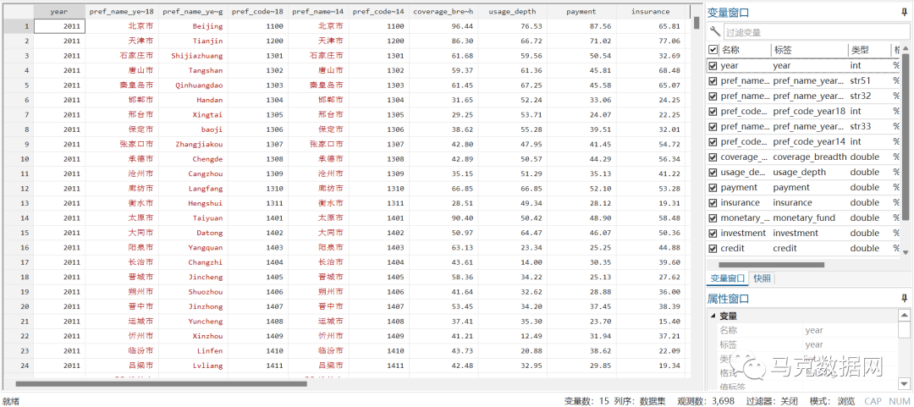The width and height of the screenshot is (914, 407).
Task: Uncheck the monetary_fund variable checkbox
Action: (713, 218)
